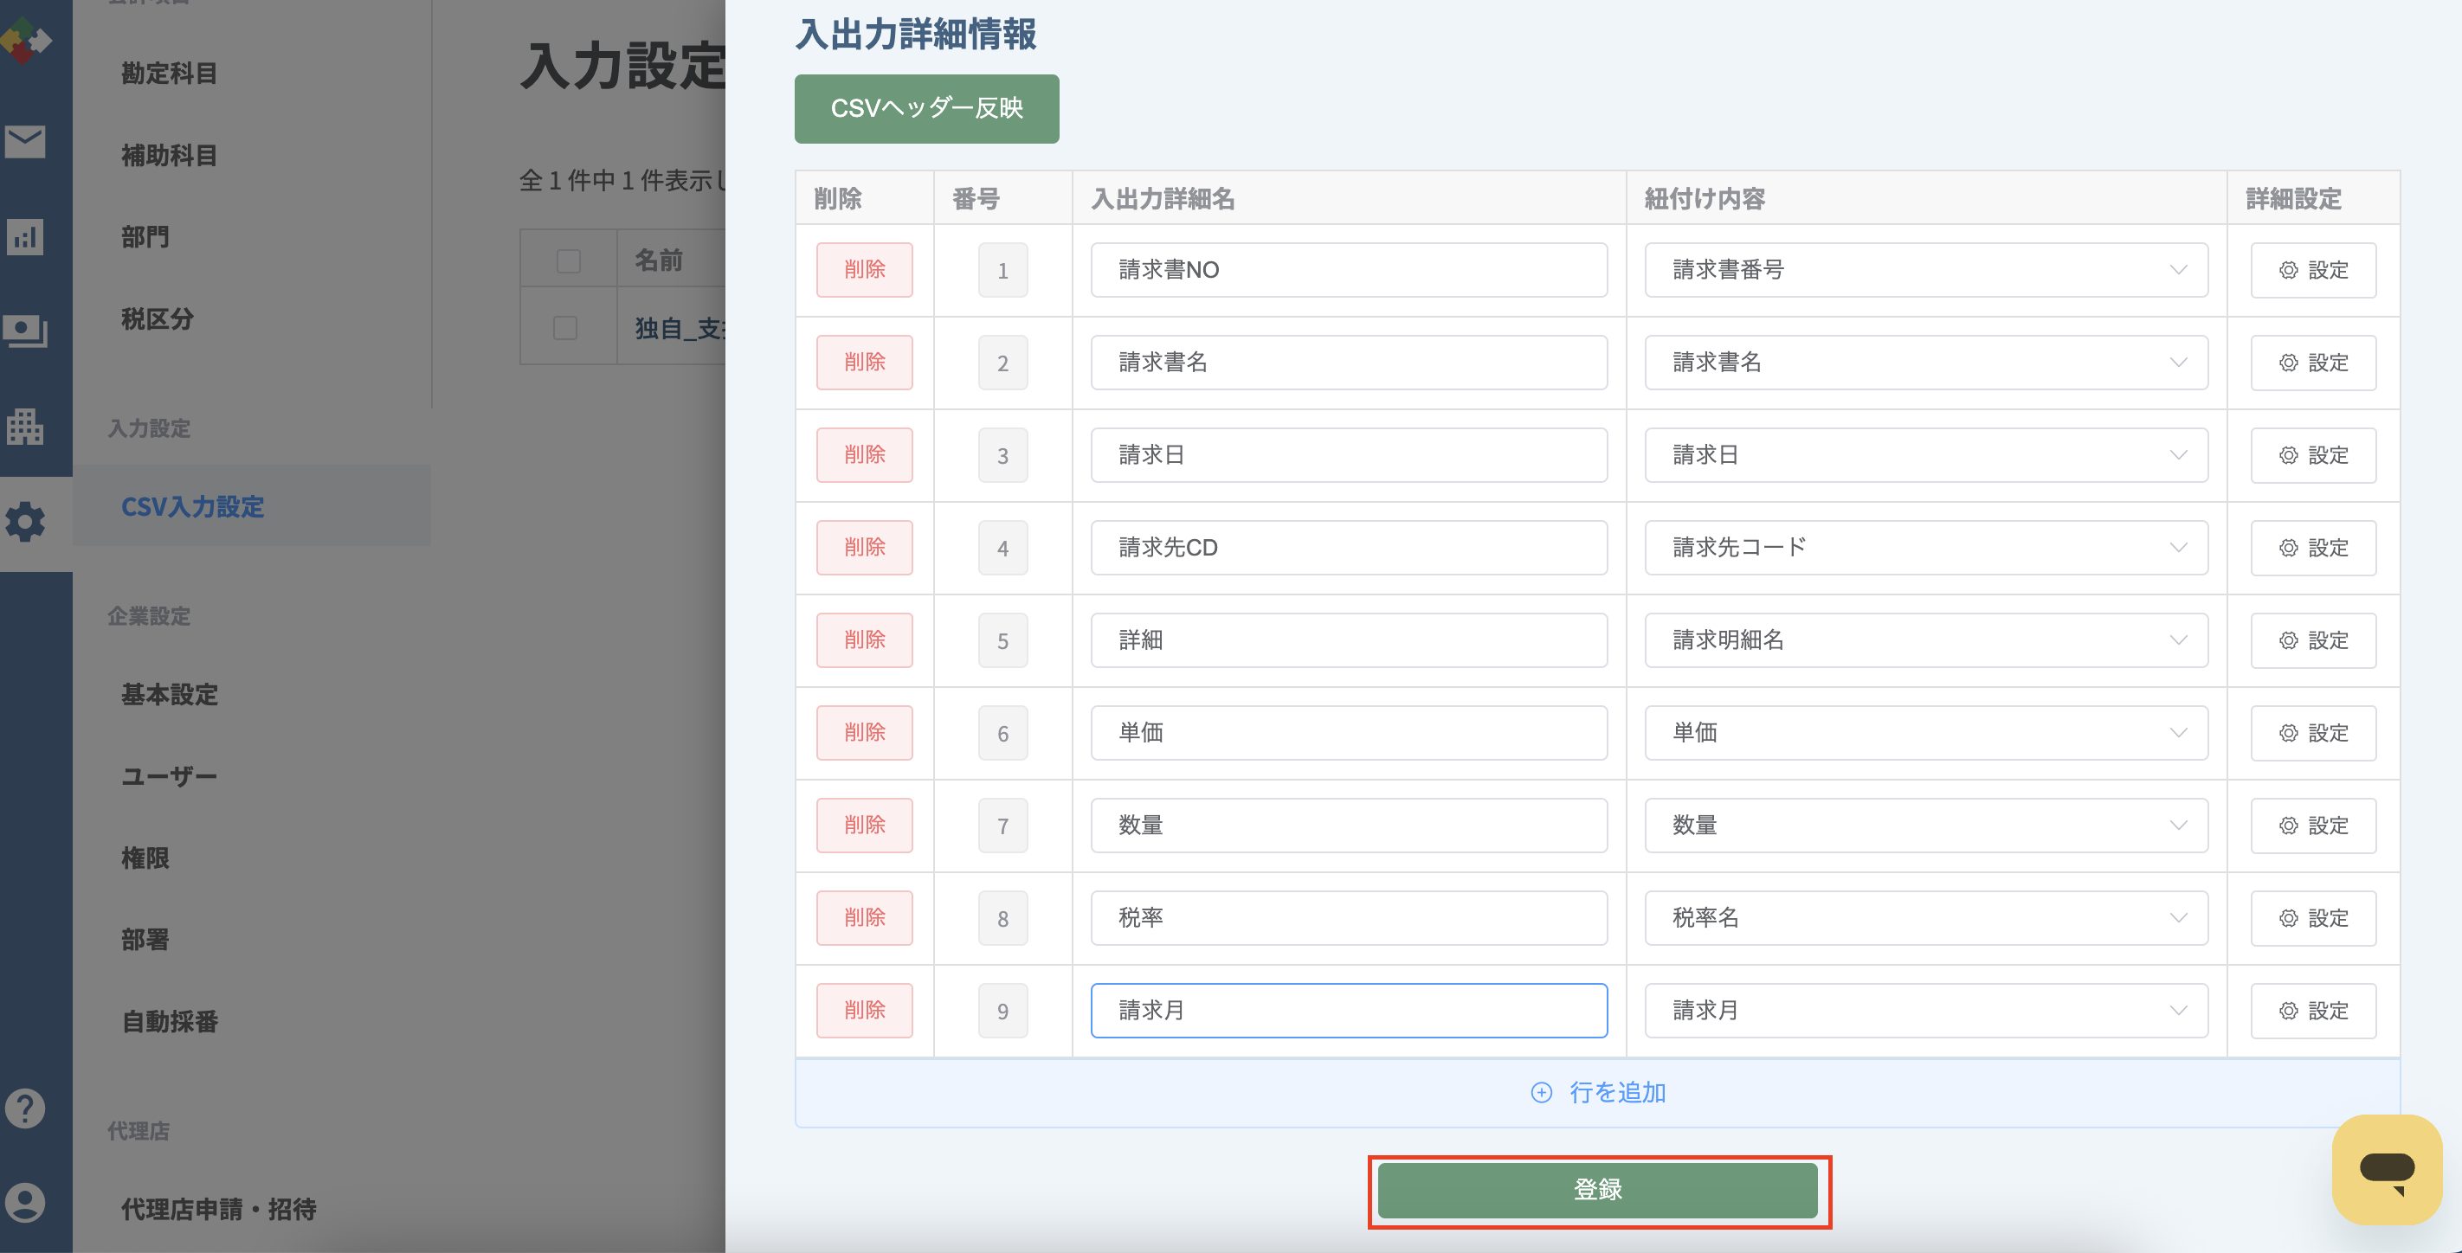Click the app logo at top left
2462x1253 pixels.
(x=25, y=40)
